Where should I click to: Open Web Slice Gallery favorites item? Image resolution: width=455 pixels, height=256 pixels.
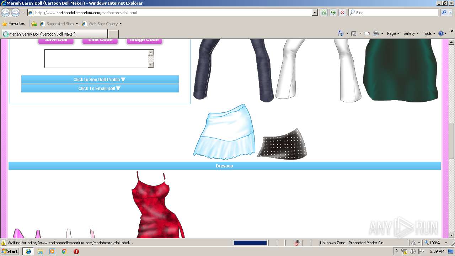102,24
